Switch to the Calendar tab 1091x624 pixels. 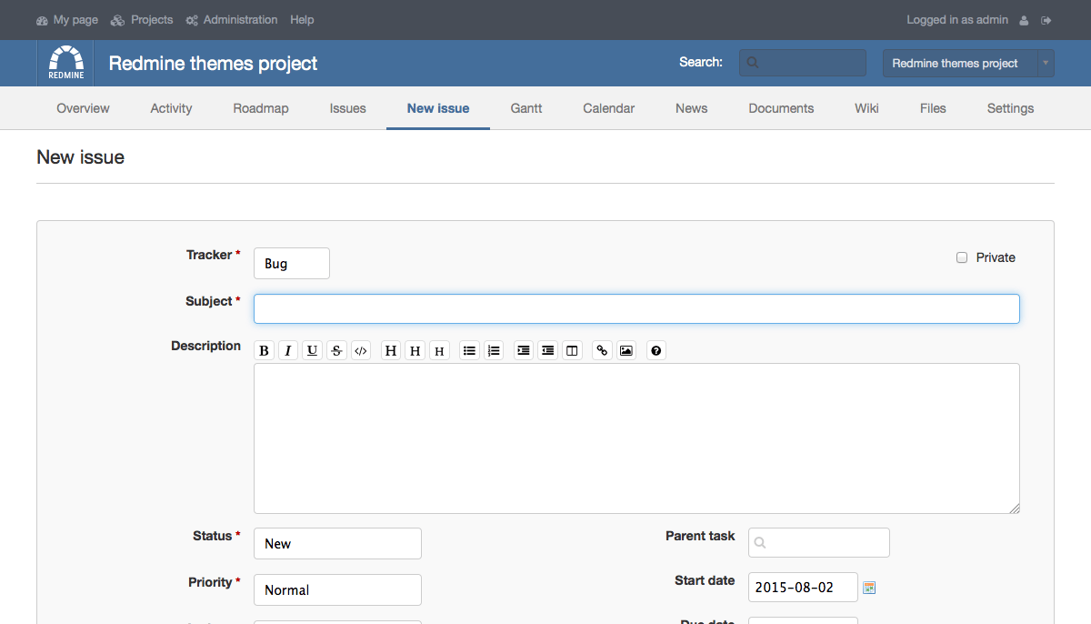click(609, 108)
